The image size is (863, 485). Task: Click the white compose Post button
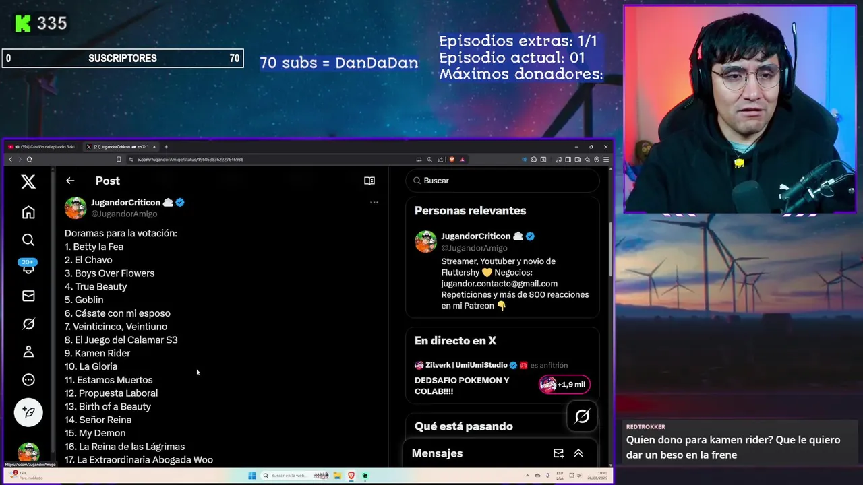(x=28, y=412)
